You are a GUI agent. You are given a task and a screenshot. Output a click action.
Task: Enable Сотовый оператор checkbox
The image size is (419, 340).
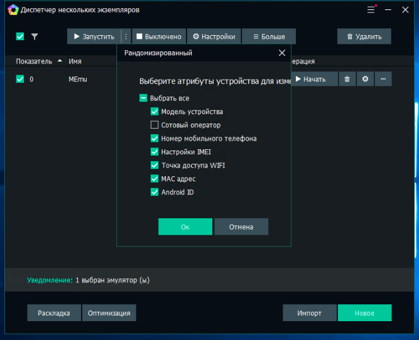(155, 125)
